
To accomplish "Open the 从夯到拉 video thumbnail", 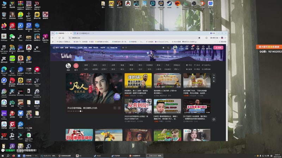I will point(138,106).
